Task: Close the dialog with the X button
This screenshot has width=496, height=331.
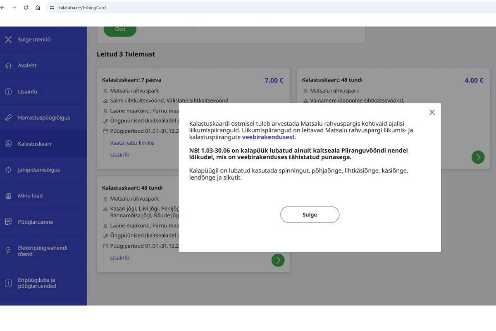Action: click(432, 112)
